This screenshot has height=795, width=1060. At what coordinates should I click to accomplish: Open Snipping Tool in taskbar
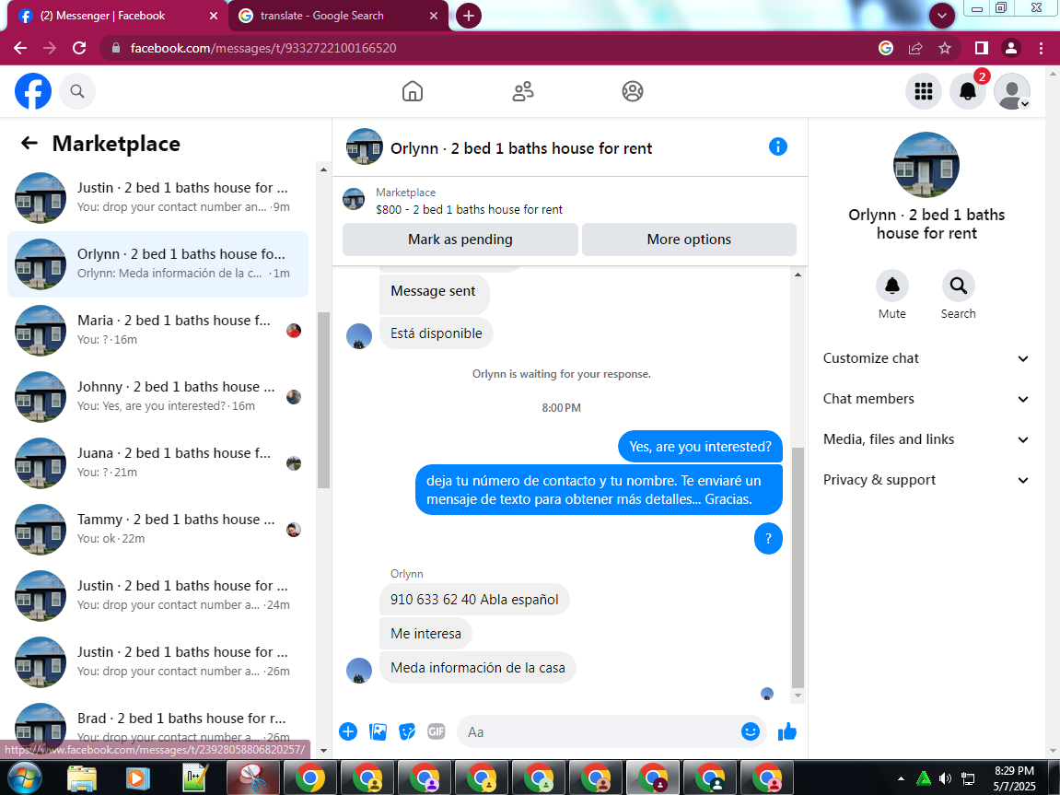[252, 778]
